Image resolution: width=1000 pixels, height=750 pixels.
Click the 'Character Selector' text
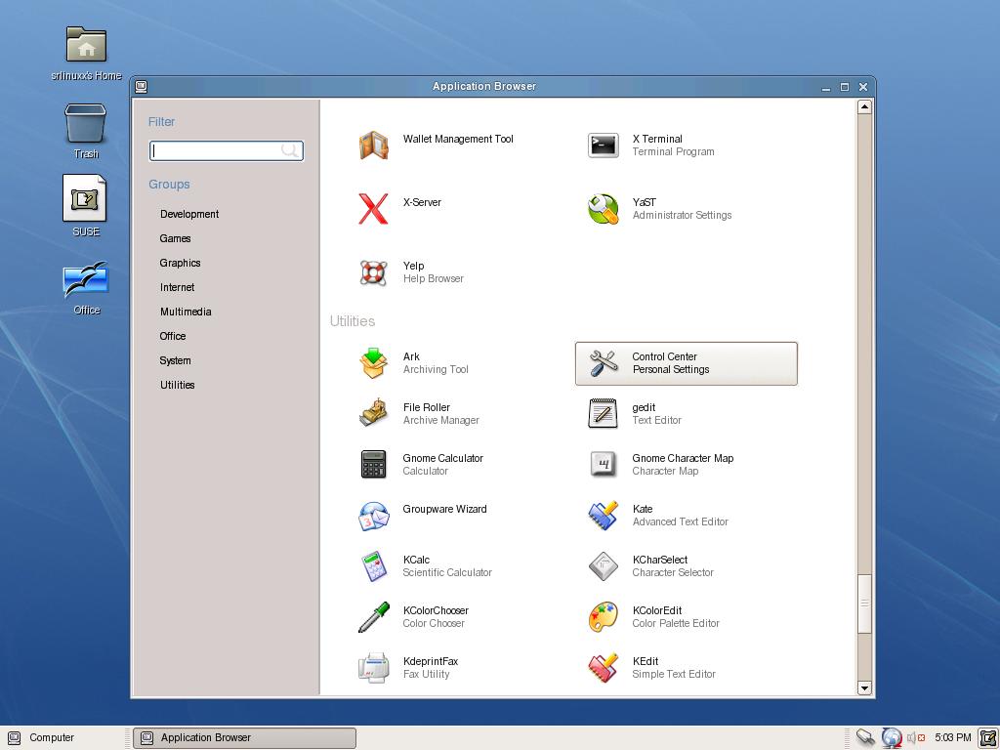pyautogui.click(x=673, y=572)
